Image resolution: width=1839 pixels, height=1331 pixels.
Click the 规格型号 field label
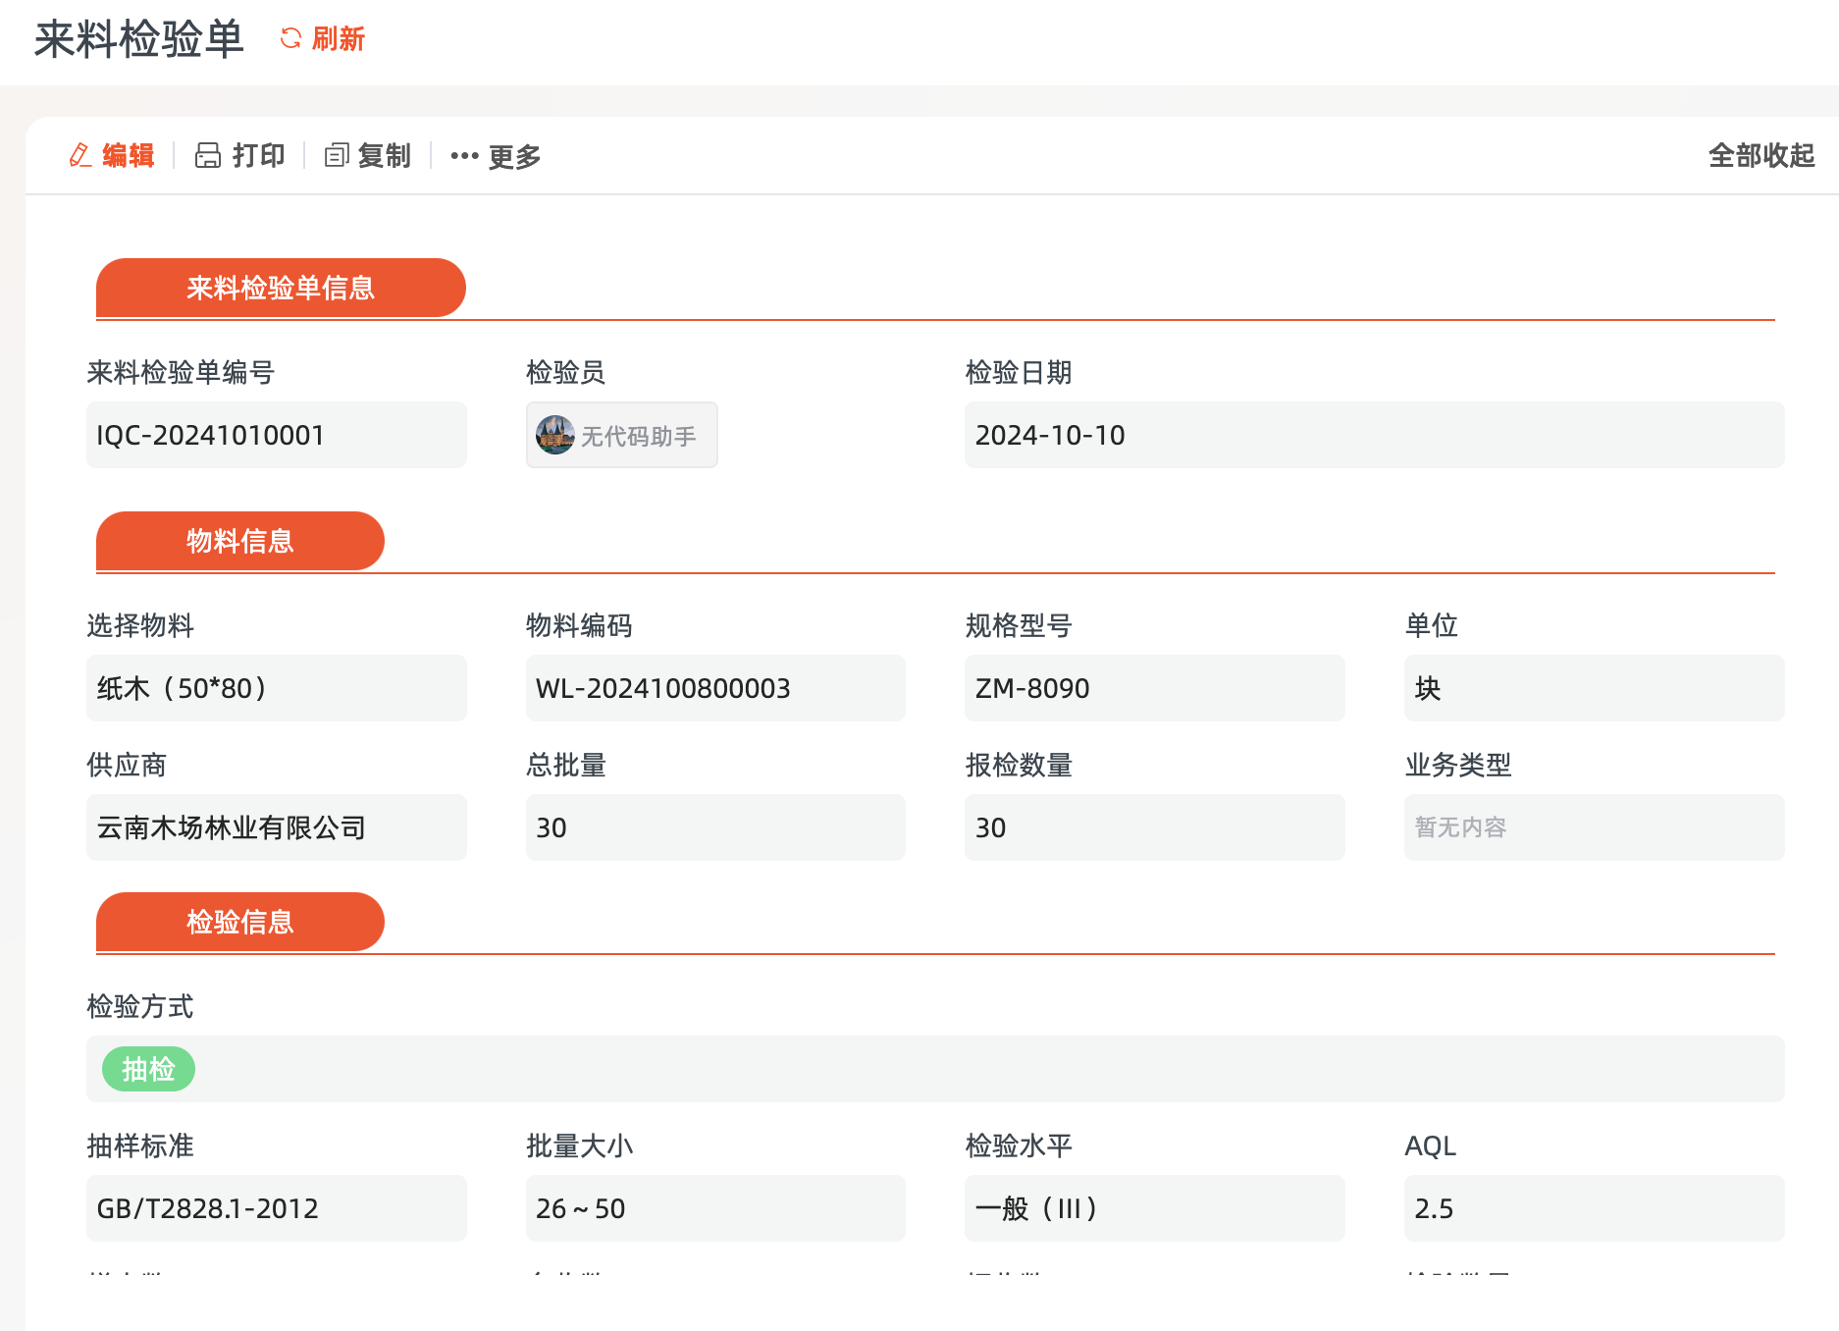click(1019, 625)
